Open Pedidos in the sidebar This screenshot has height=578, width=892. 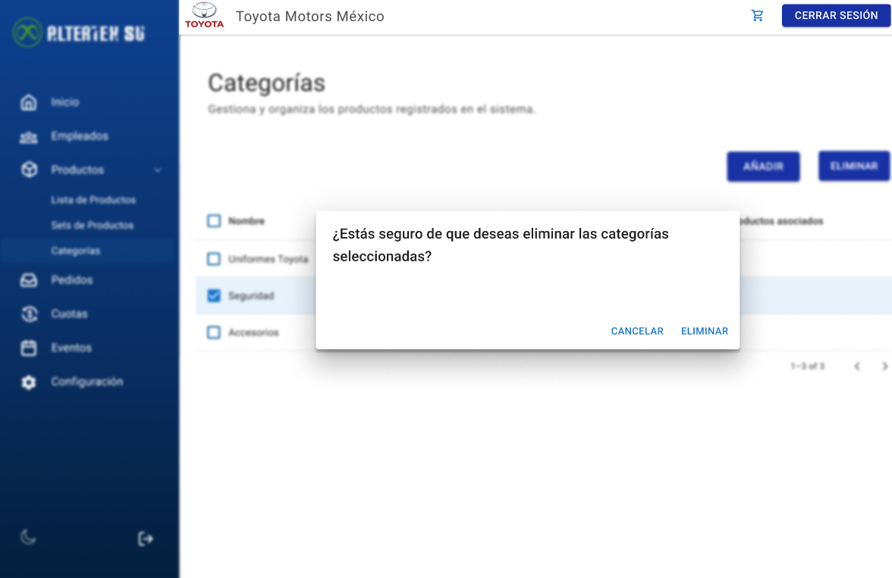[71, 280]
